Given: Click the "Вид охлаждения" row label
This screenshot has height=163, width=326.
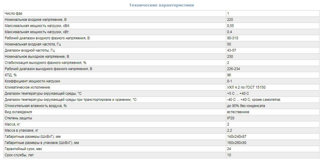Looking at the screenshot, I should (18, 112).
